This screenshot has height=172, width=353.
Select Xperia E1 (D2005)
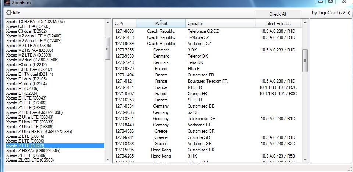click(x=55, y=89)
